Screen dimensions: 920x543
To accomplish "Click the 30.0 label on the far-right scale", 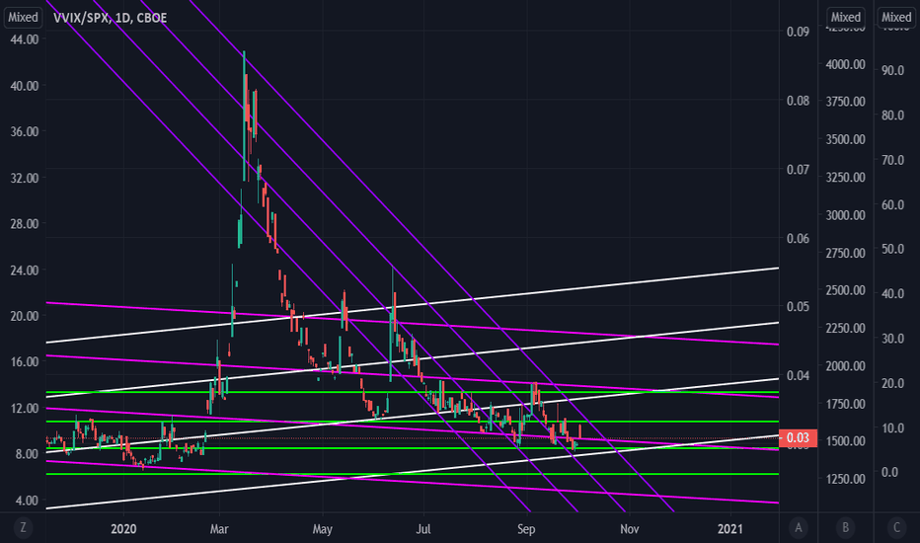I will click(892, 338).
